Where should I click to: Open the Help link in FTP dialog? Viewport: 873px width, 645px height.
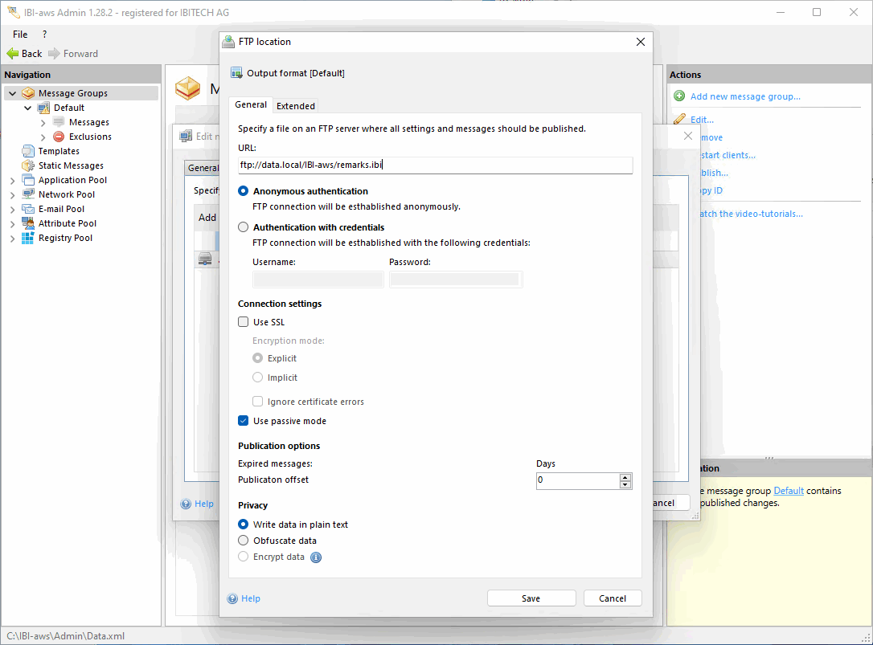[x=251, y=598]
